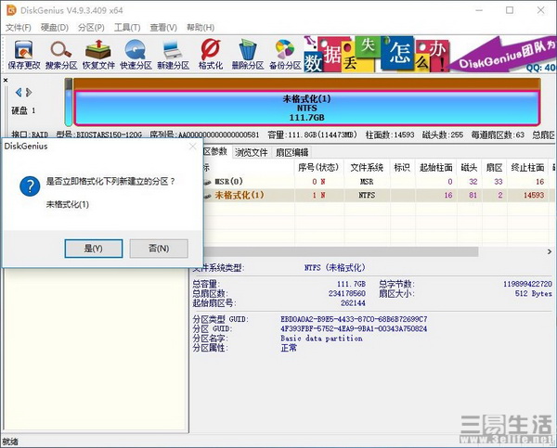Decline formatting with No (否) button
Image resolution: width=557 pixels, height=448 pixels.
159,249
